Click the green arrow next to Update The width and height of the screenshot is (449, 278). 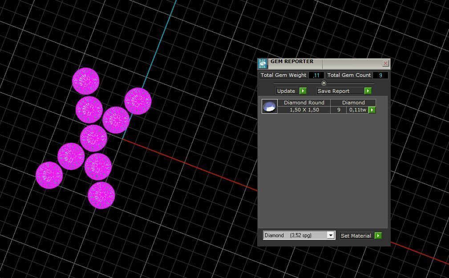pyautogui.click(x=303, y=91)
